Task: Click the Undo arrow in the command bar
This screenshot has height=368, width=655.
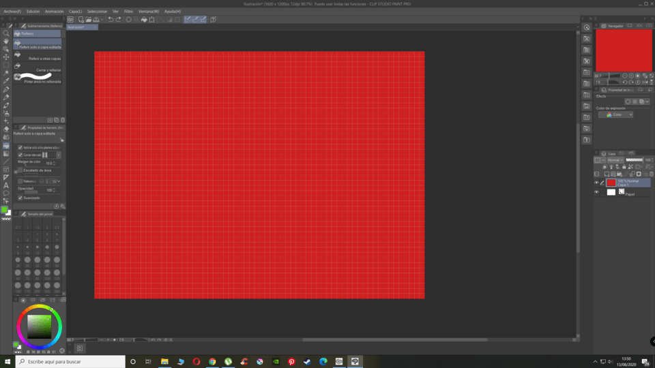Action: (x=111, y=20)
